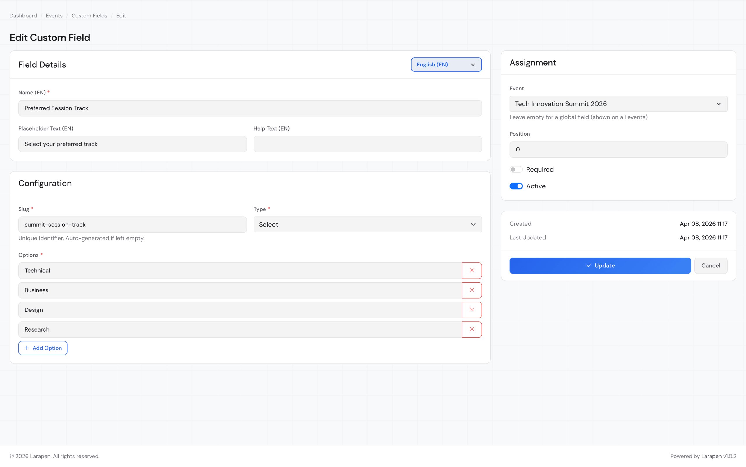This screenshot has height=467, width=746.
Task: Click the checkmark icon on Update button
Action: click(x=588, y=266)
